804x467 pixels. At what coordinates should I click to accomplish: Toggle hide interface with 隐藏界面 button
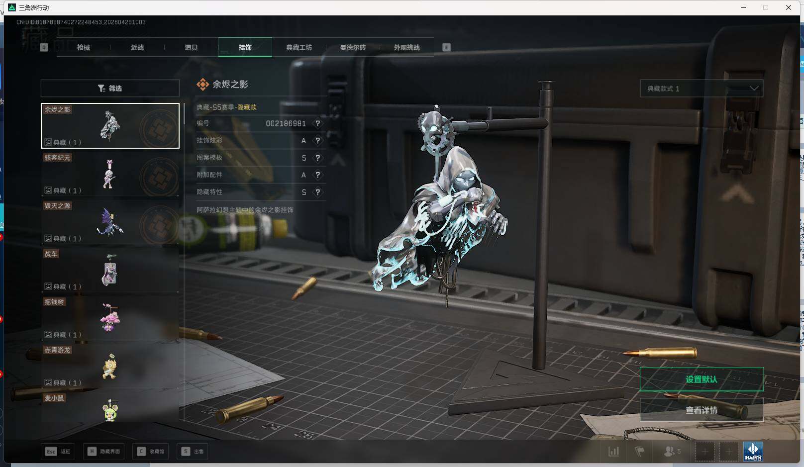pyautogui.click(x=104, y=452)
